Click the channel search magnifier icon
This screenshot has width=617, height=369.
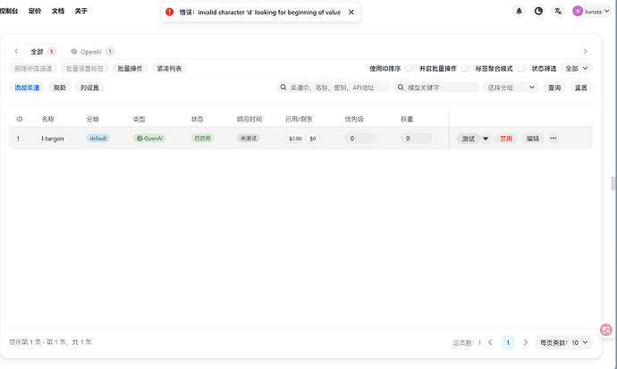[x=283, y=88]
